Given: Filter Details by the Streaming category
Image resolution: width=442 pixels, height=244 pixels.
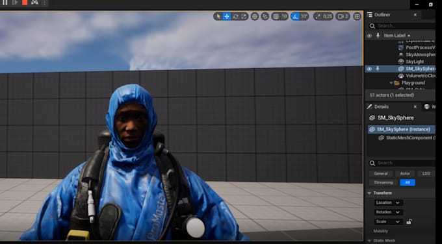Looking at the screenshot, I should pos(383,182).
